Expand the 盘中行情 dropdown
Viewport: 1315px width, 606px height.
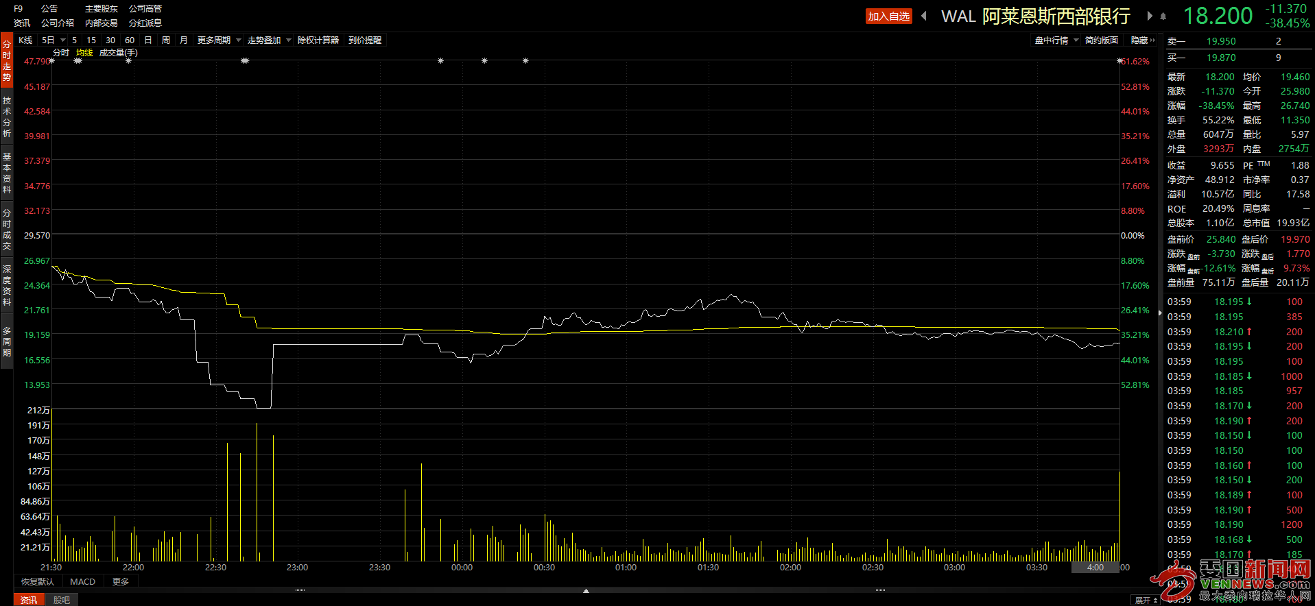tap(1057, 40)
